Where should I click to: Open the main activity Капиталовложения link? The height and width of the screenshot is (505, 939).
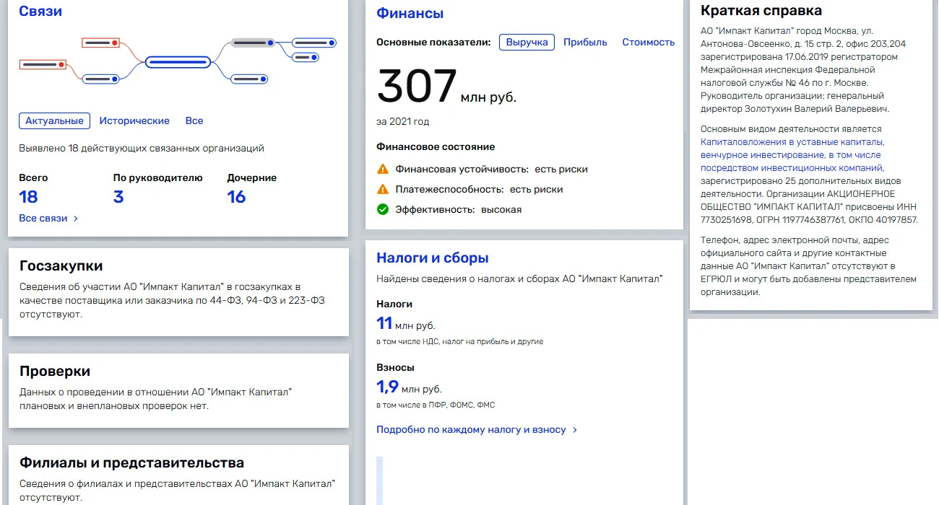pyautogui.click(x=792, y=155)
